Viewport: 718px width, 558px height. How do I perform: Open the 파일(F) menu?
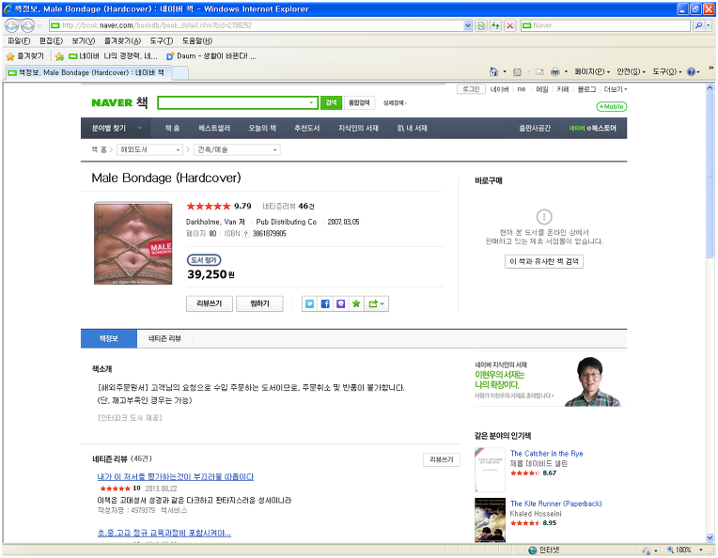click(19, 41)
